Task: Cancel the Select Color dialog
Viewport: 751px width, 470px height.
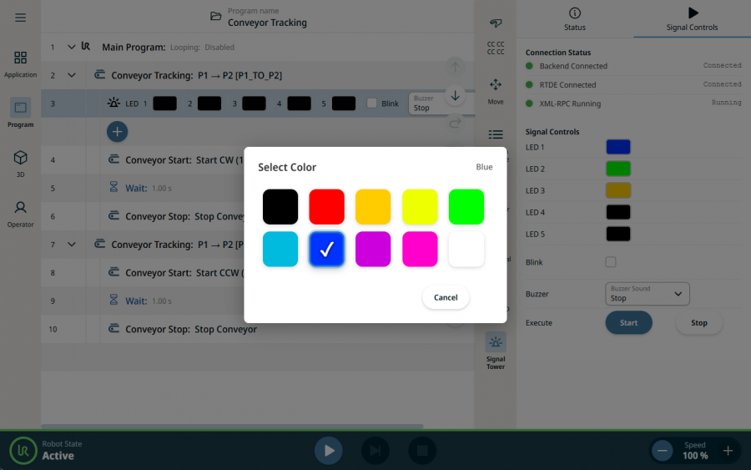Action: pos(446,297)
